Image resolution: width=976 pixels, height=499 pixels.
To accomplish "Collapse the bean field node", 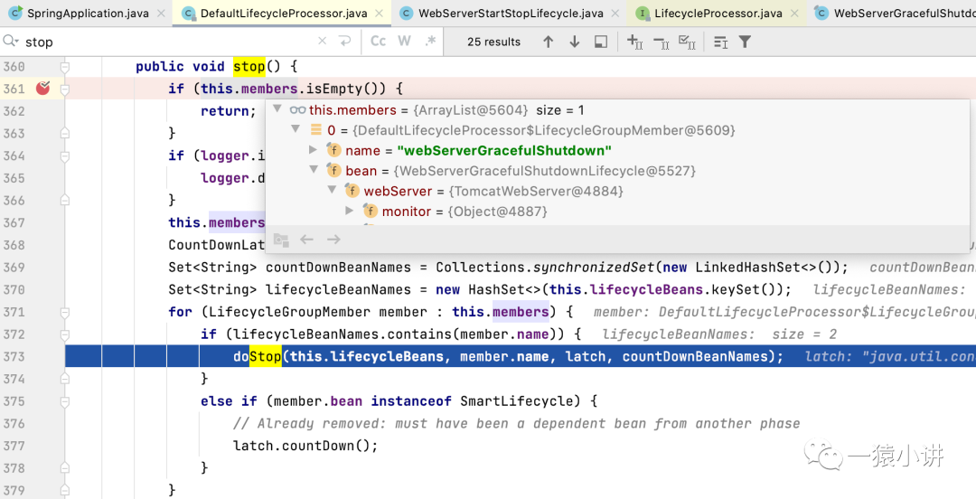I will [314, 170].
